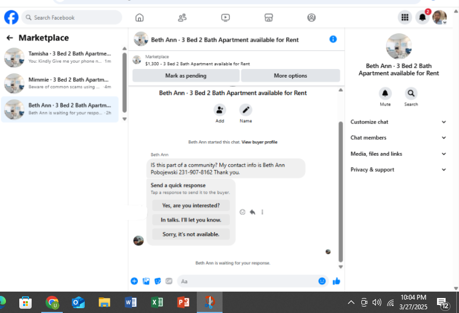Show hidden tray icons chevron

[351, 302]
